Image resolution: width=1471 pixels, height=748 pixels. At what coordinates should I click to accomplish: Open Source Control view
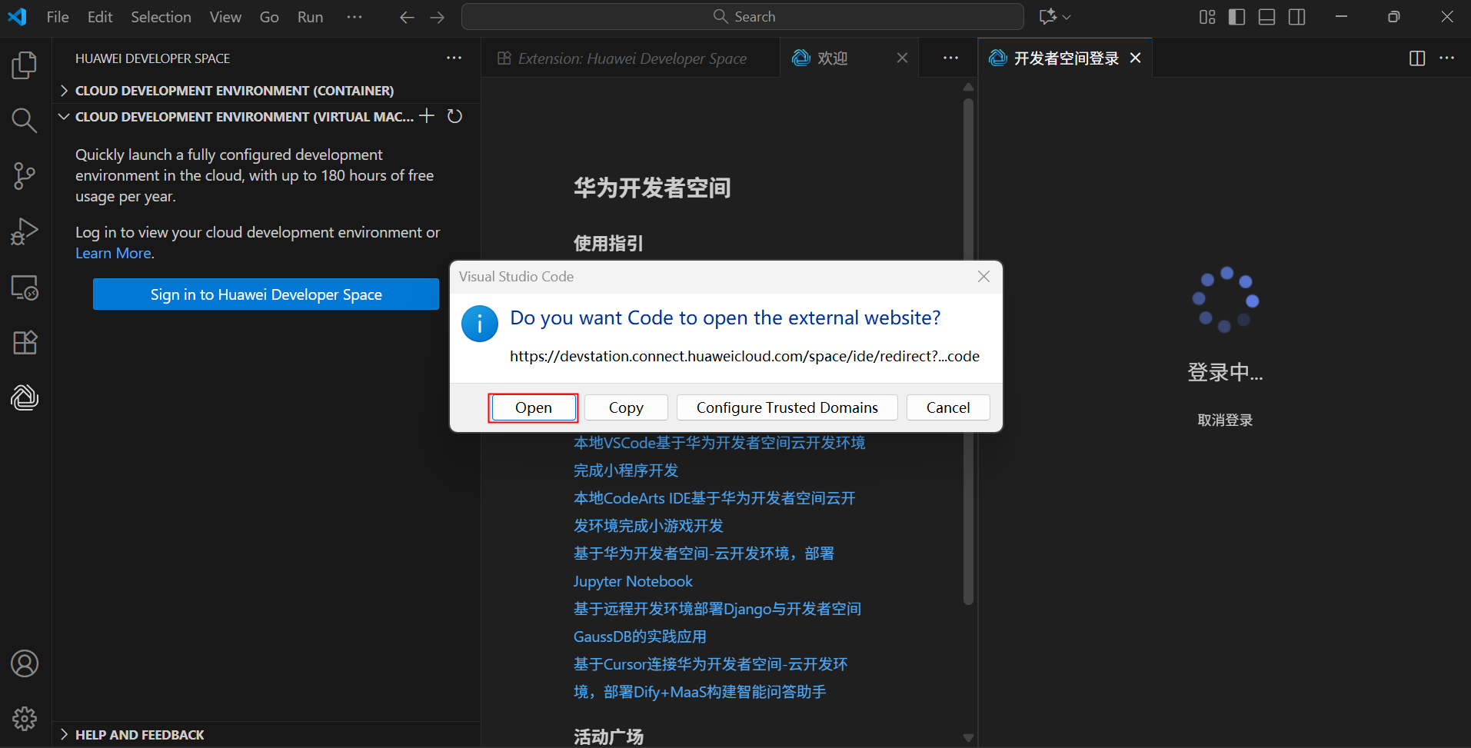pos(25,176)
